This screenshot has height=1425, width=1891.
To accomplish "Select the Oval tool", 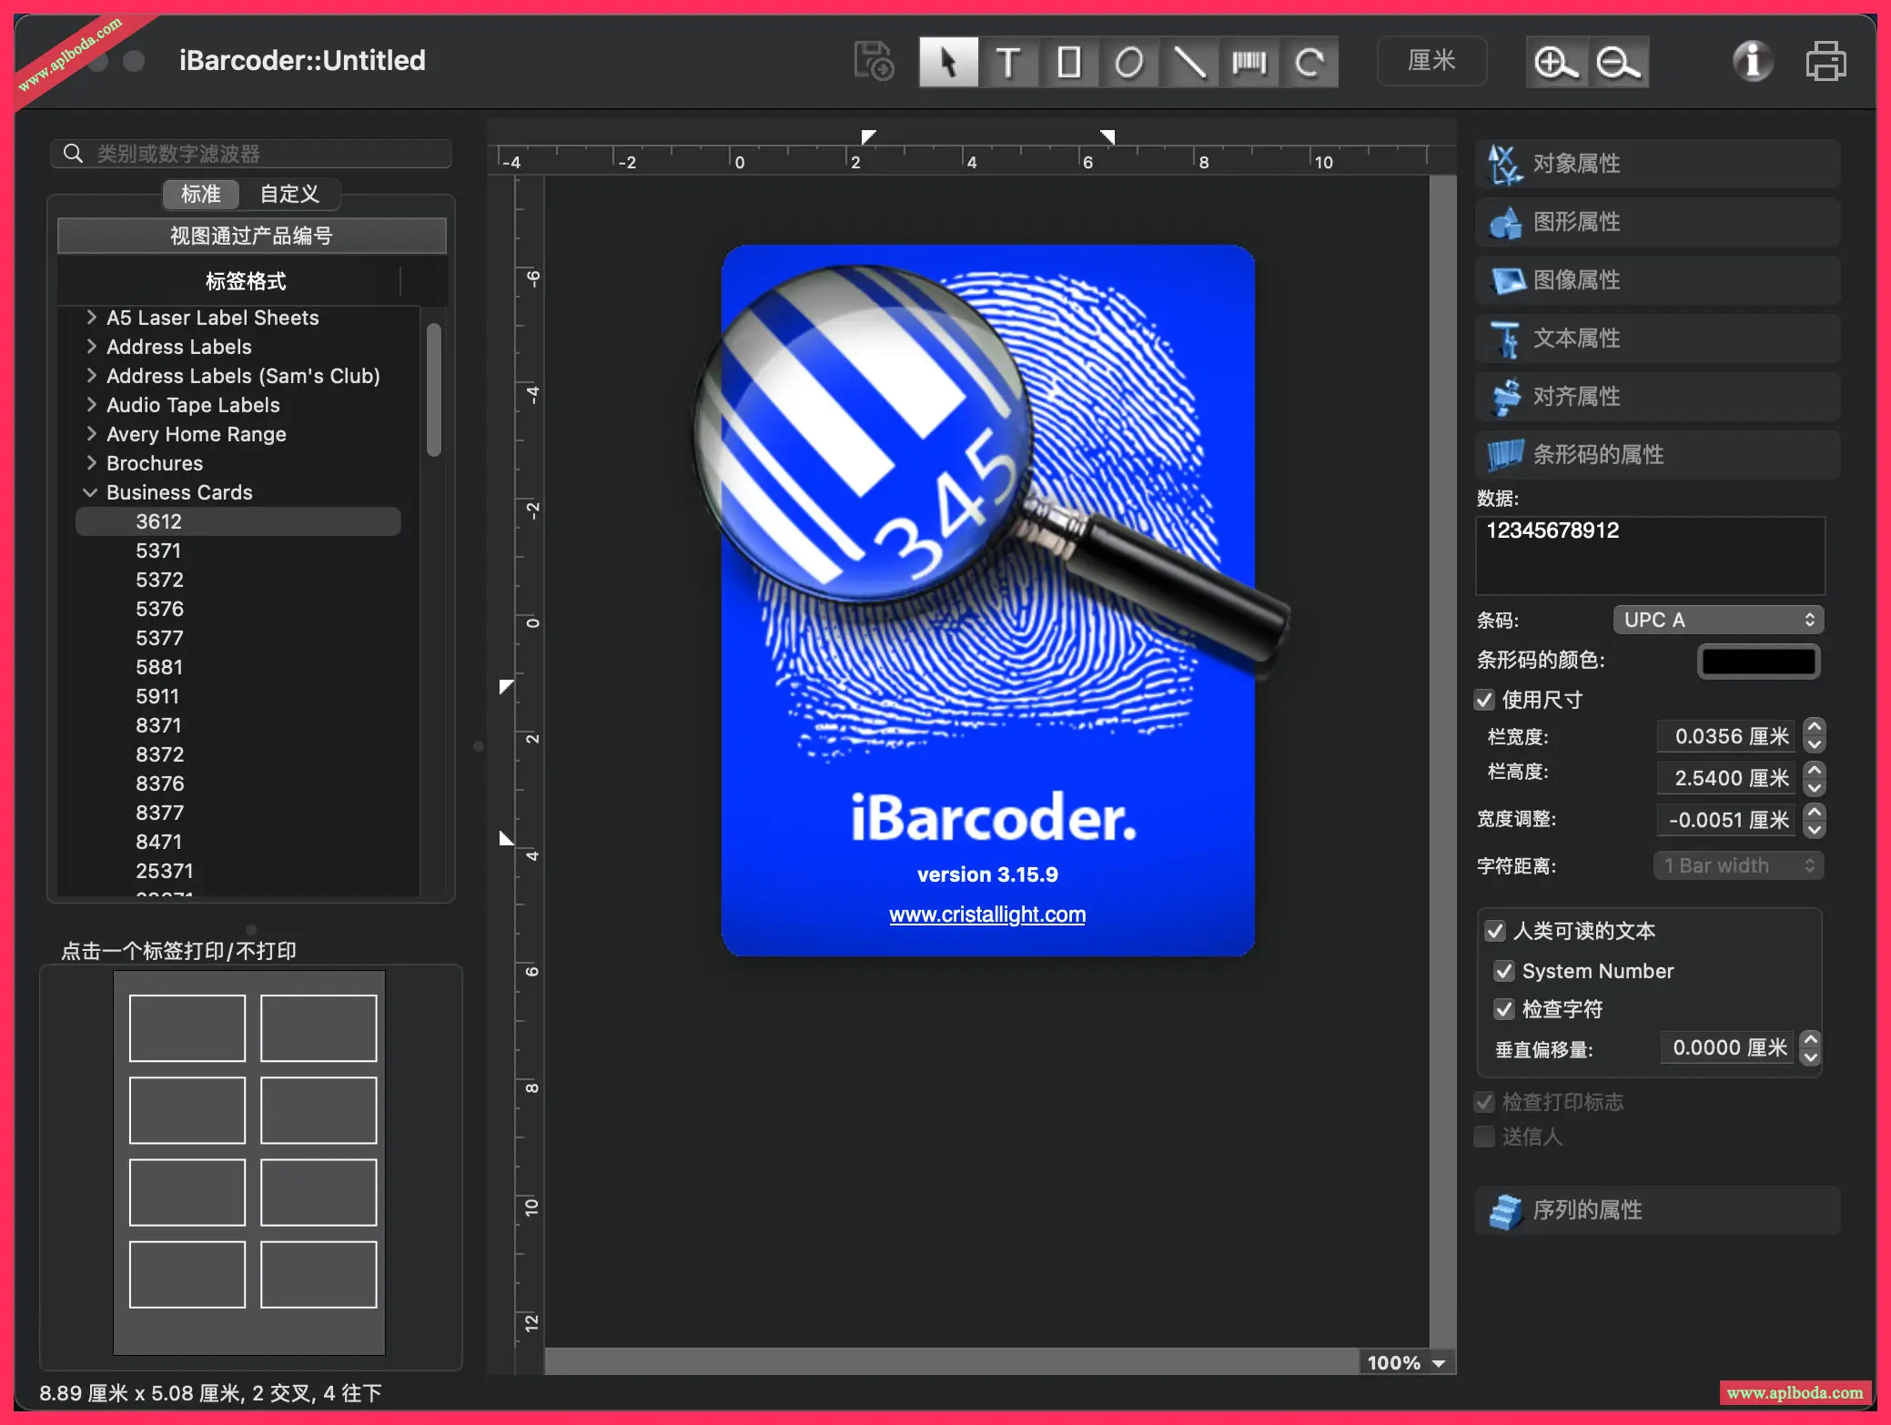I will click(x=1128, y=62).
